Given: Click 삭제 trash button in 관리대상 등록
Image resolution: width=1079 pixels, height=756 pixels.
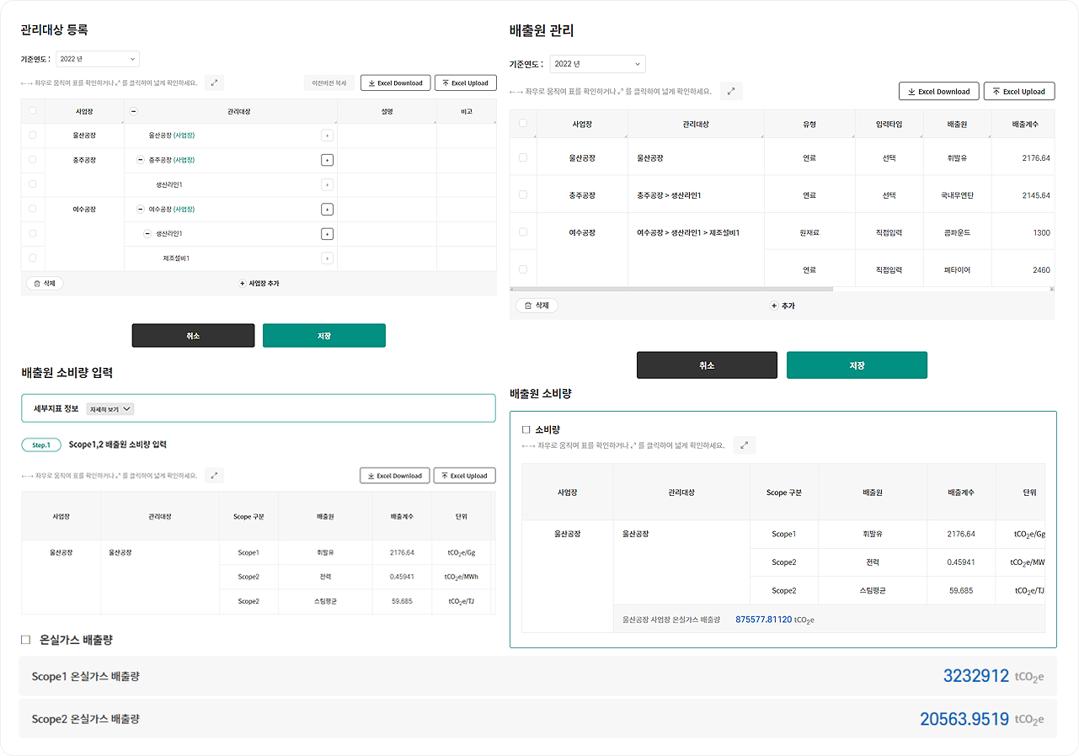Looking at the screenshot, I should 45,284.
